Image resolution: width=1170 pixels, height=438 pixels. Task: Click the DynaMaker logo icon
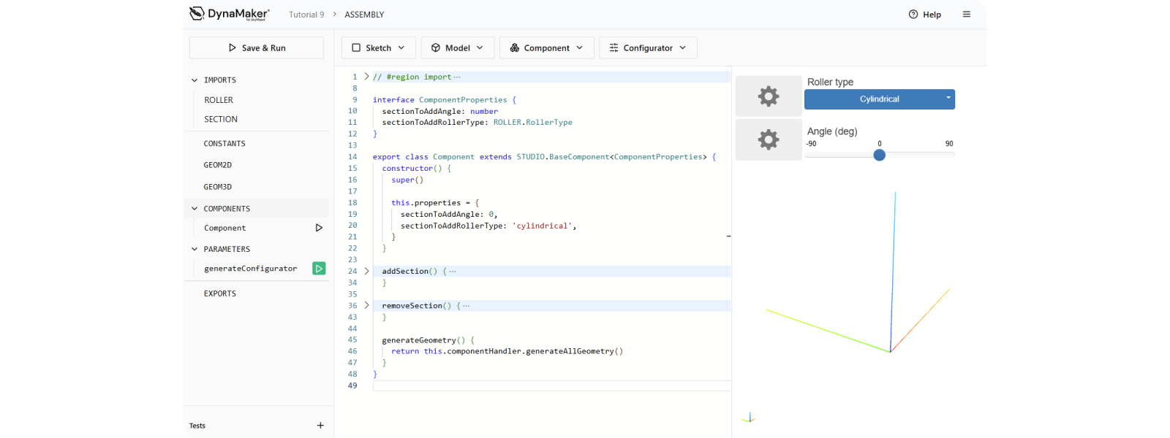pyautogui.click(x=197, y=14)
